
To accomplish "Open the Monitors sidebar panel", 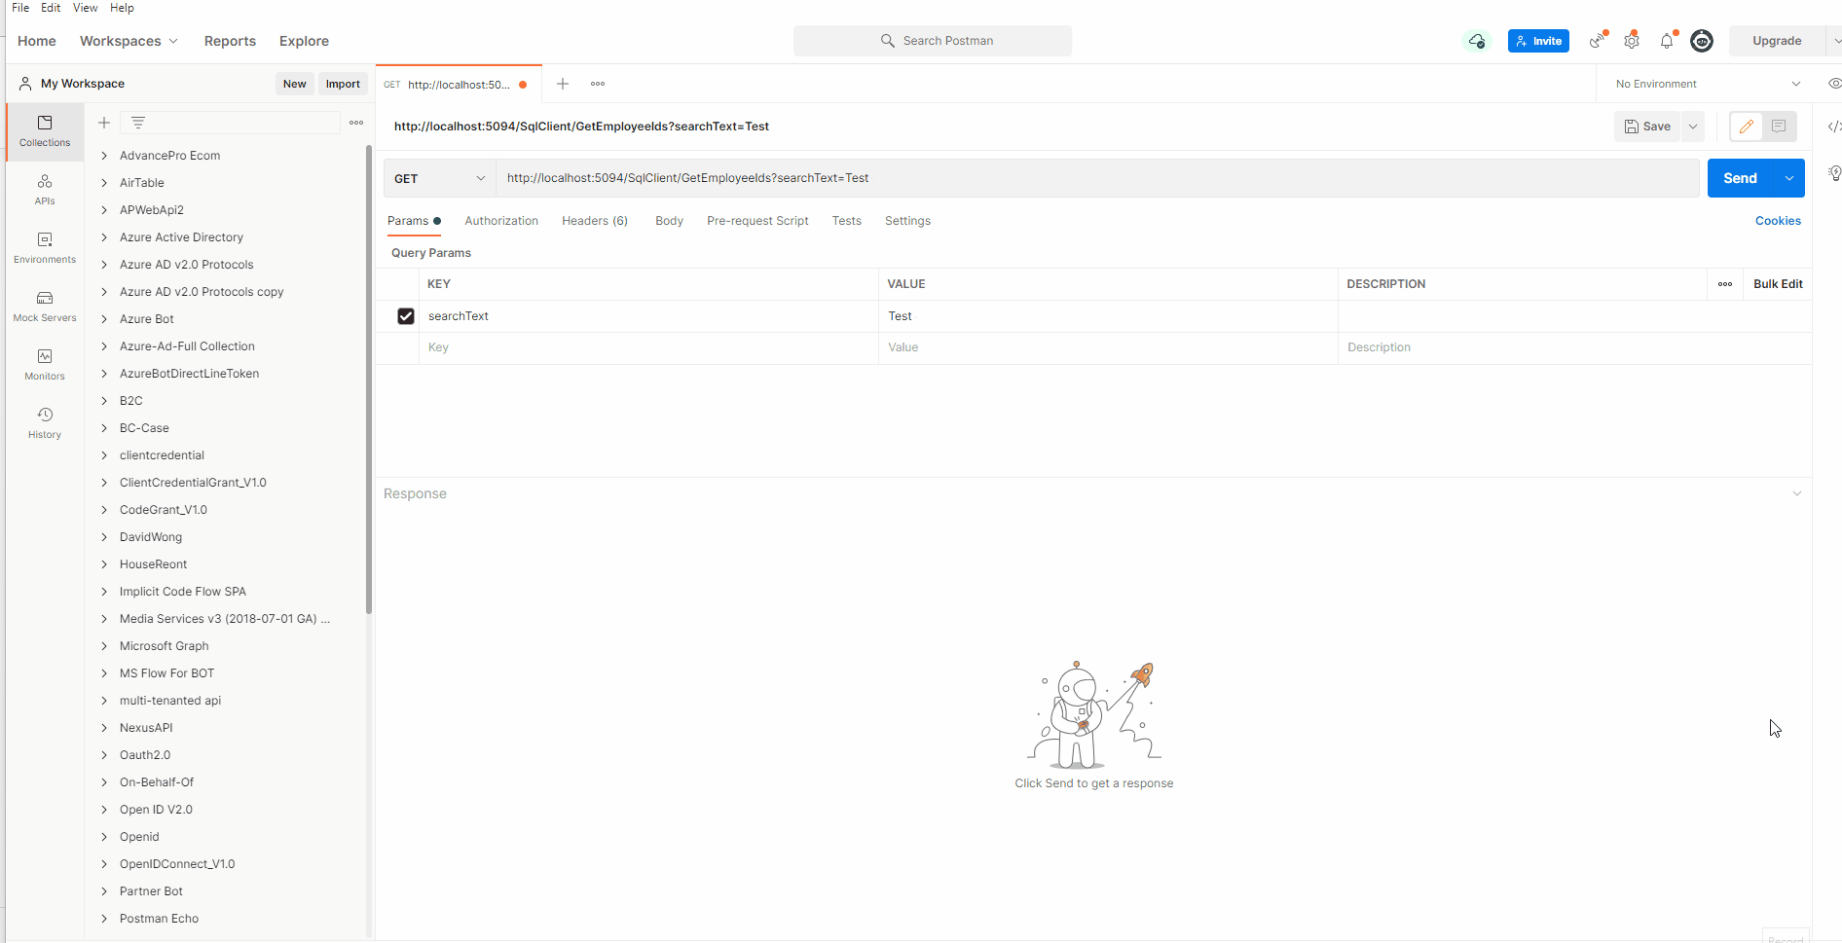I will click(45, 364).
